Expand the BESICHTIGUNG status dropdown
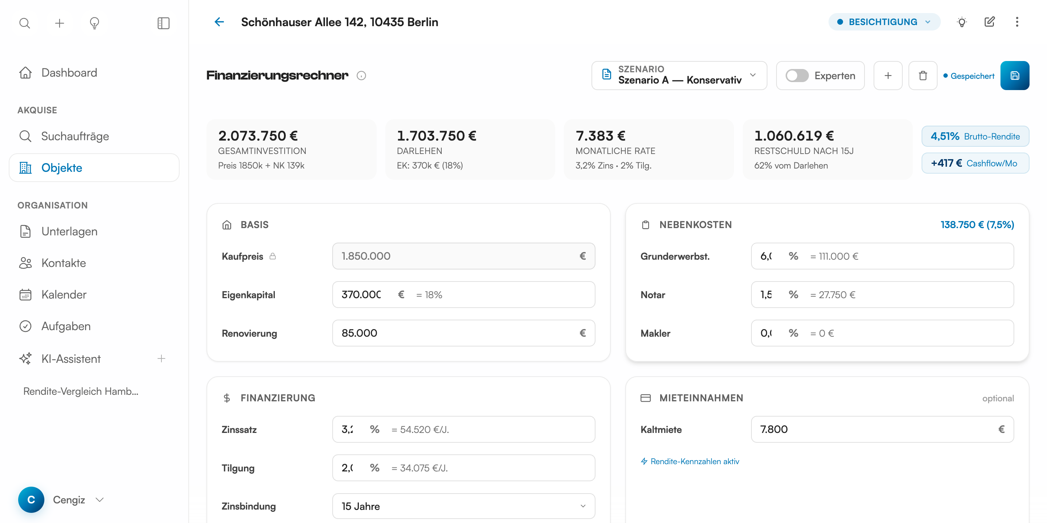The height and width of the screenshot is (523, 1047). [x=884, y=22]
